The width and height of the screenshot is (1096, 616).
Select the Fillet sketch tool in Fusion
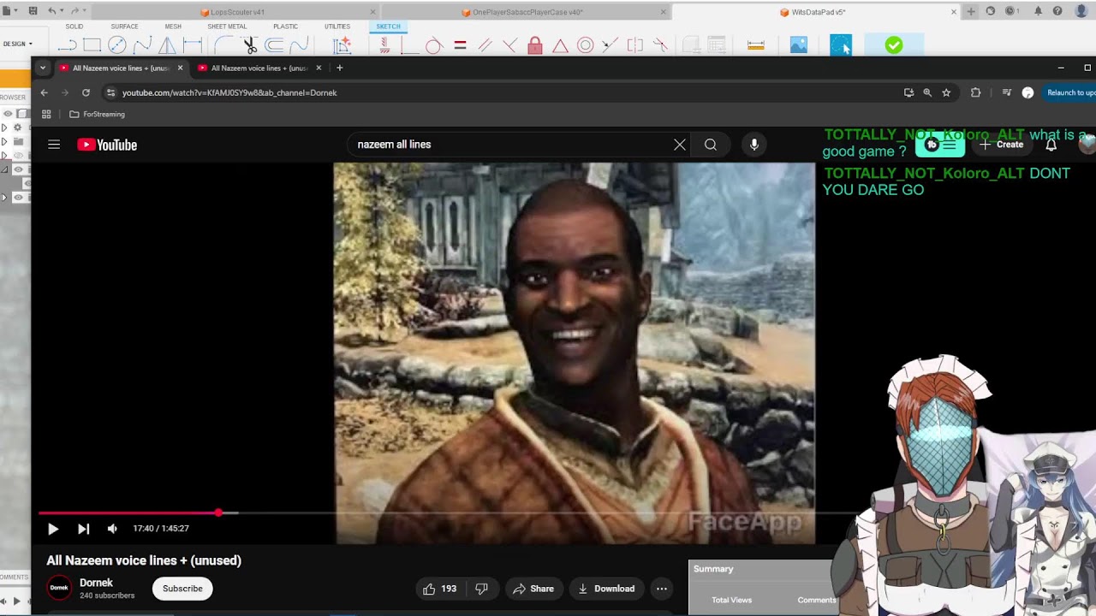223,45
